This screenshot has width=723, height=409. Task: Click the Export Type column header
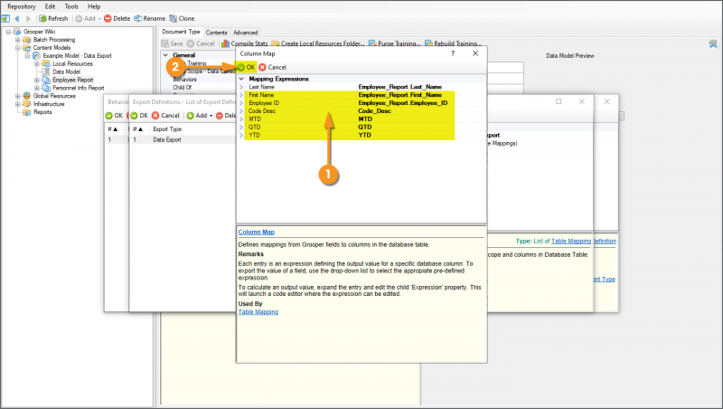167,129
